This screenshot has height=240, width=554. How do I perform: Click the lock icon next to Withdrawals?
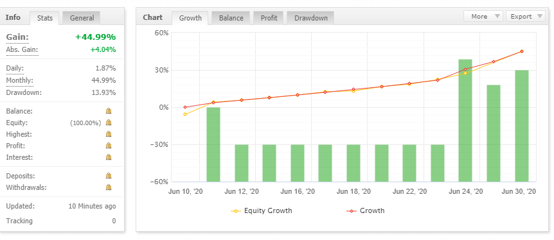point(109,187)
